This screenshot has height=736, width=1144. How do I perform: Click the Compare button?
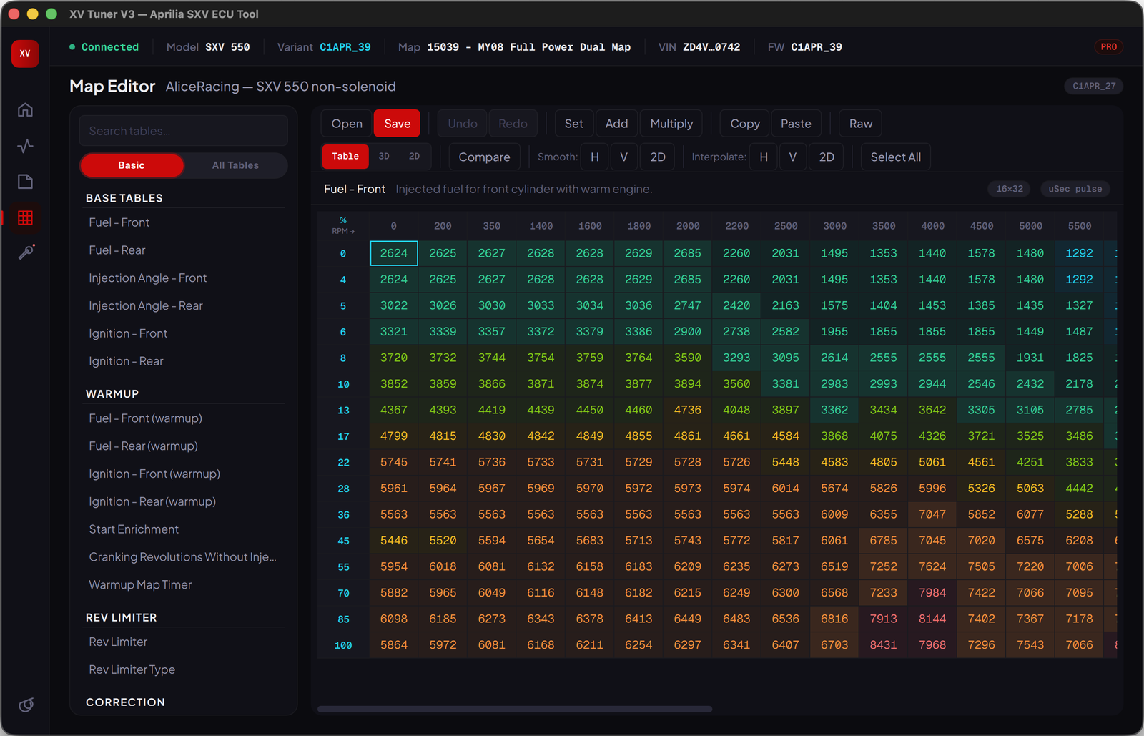coord(484,157)
